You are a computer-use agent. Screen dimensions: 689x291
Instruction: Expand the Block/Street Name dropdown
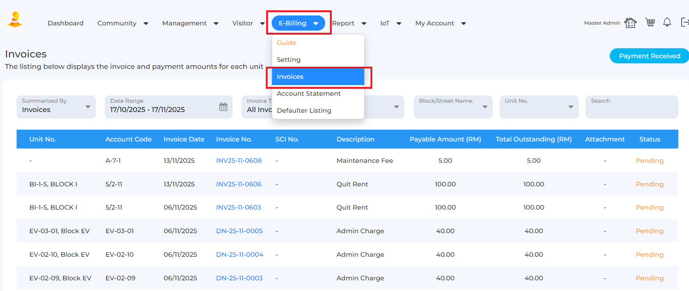point(453,107)
